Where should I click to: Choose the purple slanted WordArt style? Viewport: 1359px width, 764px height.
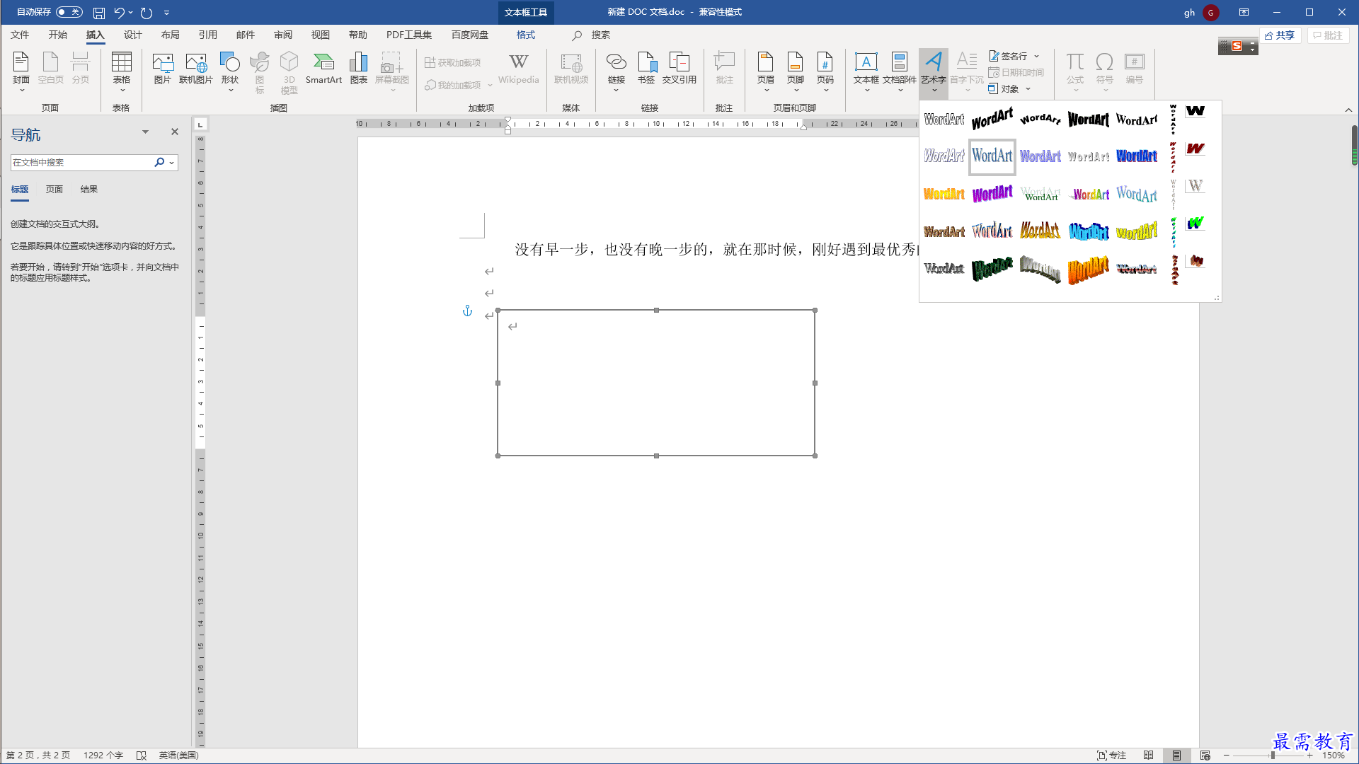tap(992, 193)
